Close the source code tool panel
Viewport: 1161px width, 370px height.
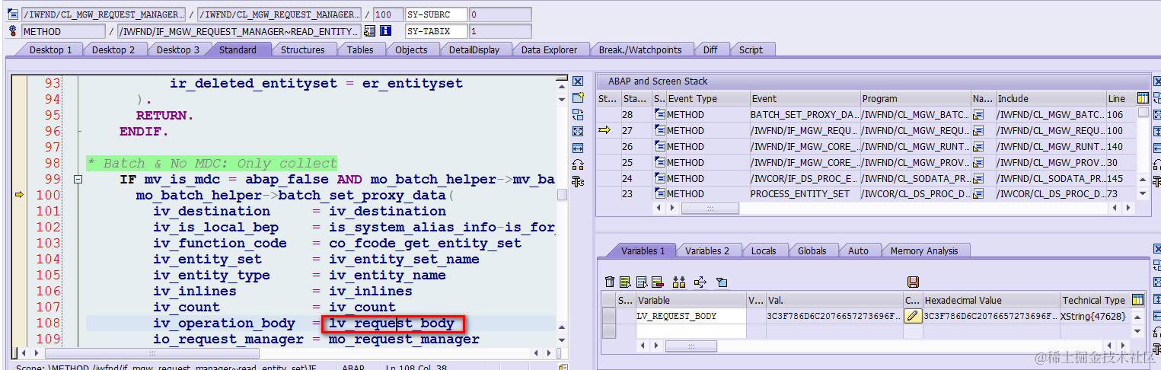[x=577, y=81]
